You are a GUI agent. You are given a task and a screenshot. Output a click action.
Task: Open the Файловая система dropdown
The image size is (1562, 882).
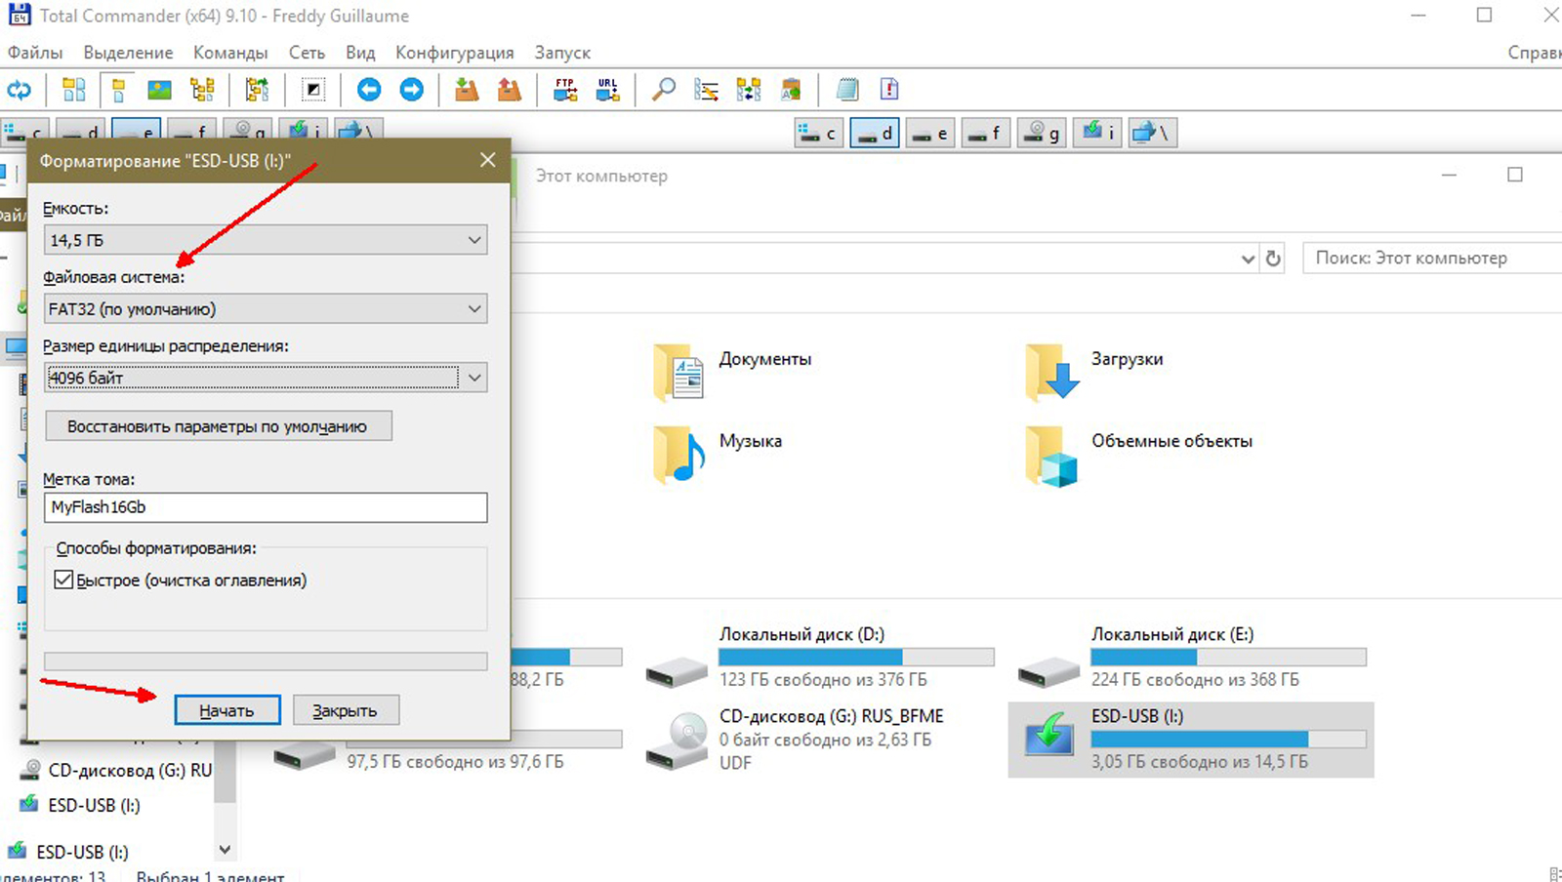[266, 309]
